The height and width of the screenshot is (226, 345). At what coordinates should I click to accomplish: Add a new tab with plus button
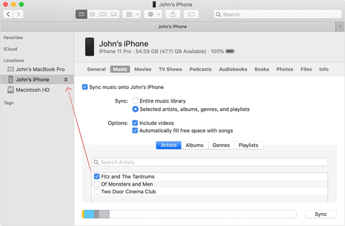[x=339, y=26]
